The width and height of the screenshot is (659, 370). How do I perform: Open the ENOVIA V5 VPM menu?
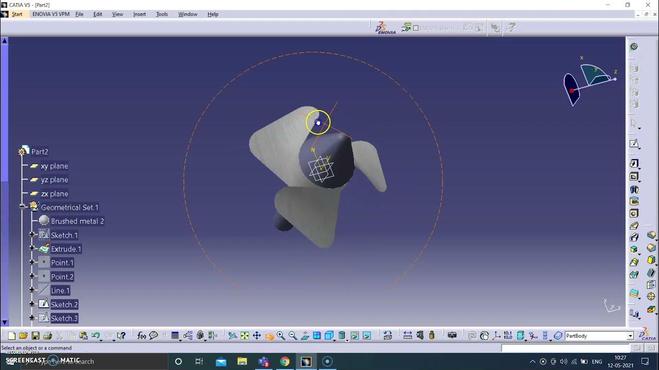click(x=51, y=14)
